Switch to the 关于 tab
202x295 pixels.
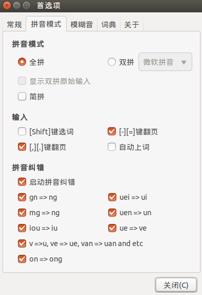point(132,25)
